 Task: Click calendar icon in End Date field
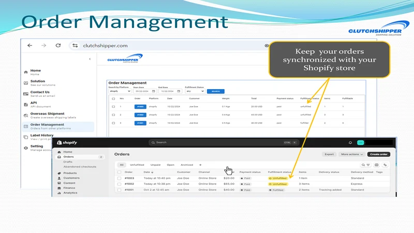pyautogui.click(x=179, y=91)
